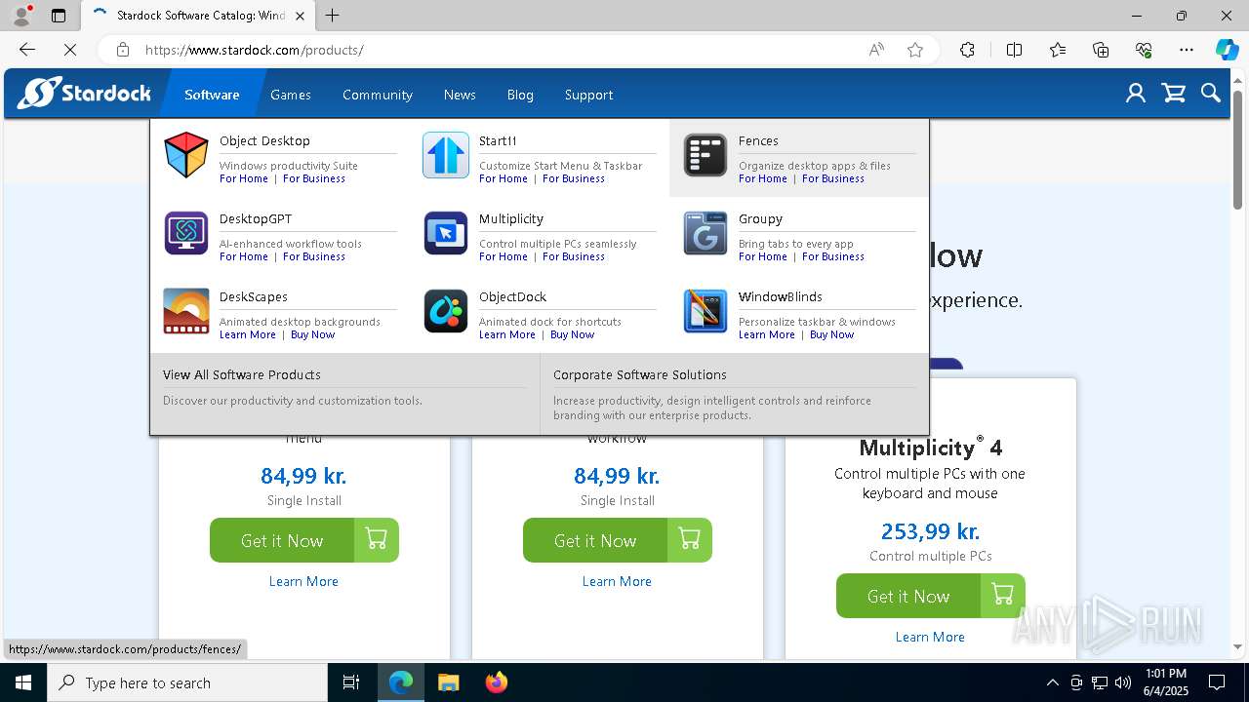
Task: Open Corporate Software Solutions
Action: pyautogui.click(x=640, y=374)
